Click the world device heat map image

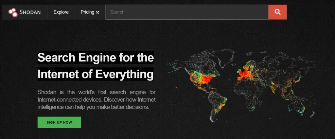click(x=241, y=85)
